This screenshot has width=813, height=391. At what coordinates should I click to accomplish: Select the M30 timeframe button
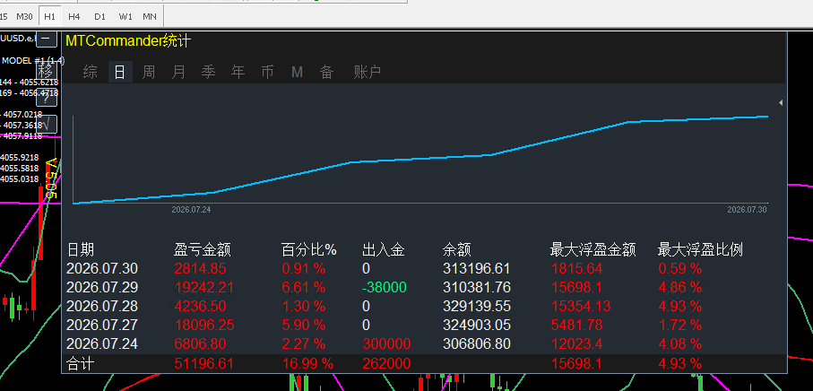(x=24, y=17)
